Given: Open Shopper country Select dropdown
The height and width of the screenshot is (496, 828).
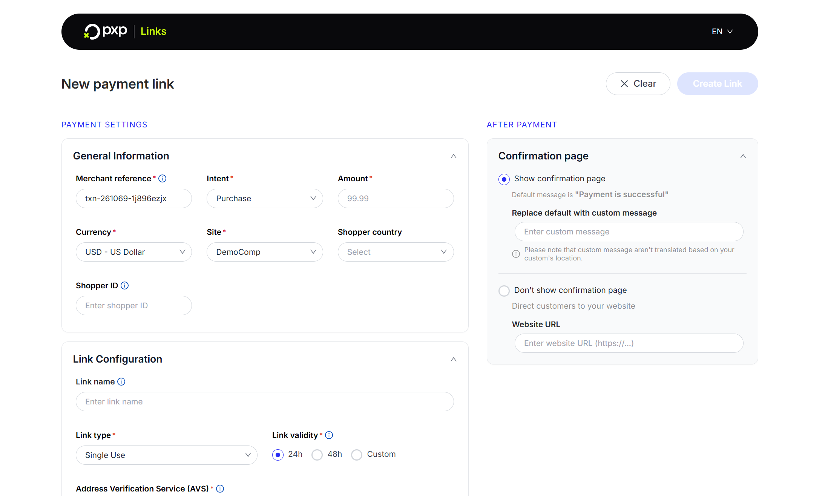Looking at the screenshot, I should [396, 252].
